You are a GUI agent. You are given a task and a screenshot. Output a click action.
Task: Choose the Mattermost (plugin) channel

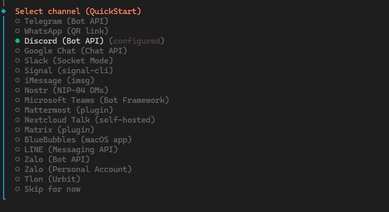pos(68,110)
